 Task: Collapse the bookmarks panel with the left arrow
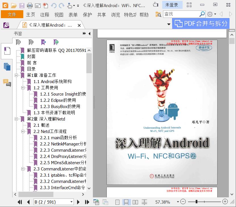tap(89, 33)
